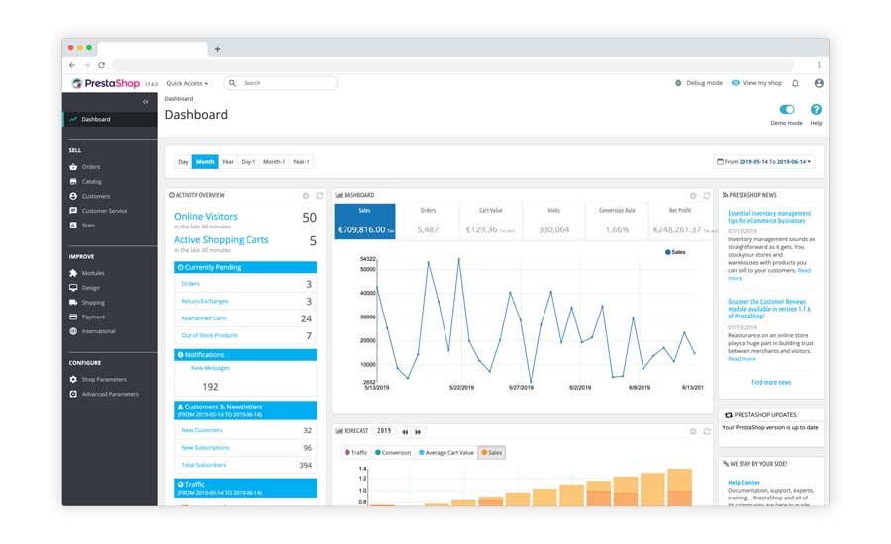Click the Shop Parameters gear icon

[73, 380]
